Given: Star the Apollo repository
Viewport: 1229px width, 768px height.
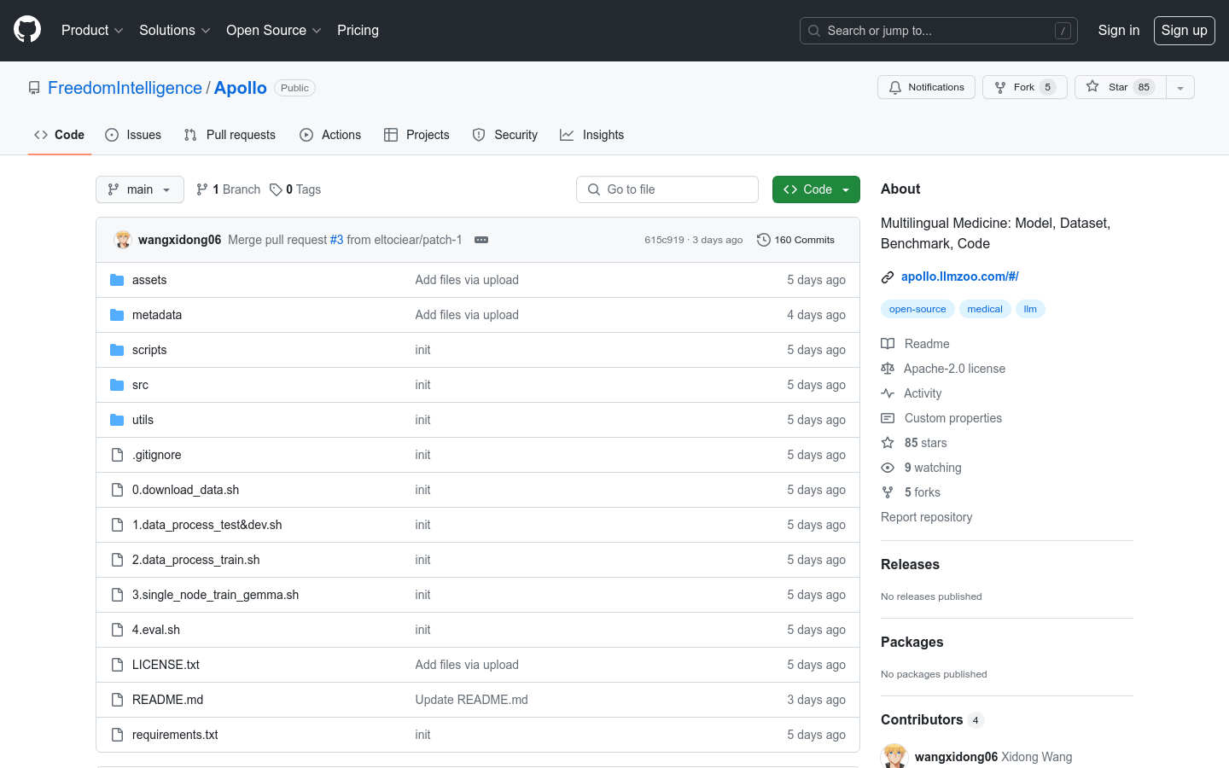Looking at the screenshot, I should point(1121,87).
